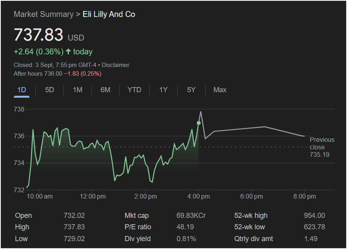Open the Market Summary breadcrumb link
The width and height of the screenshot is (347, 249).
[44, 14]
